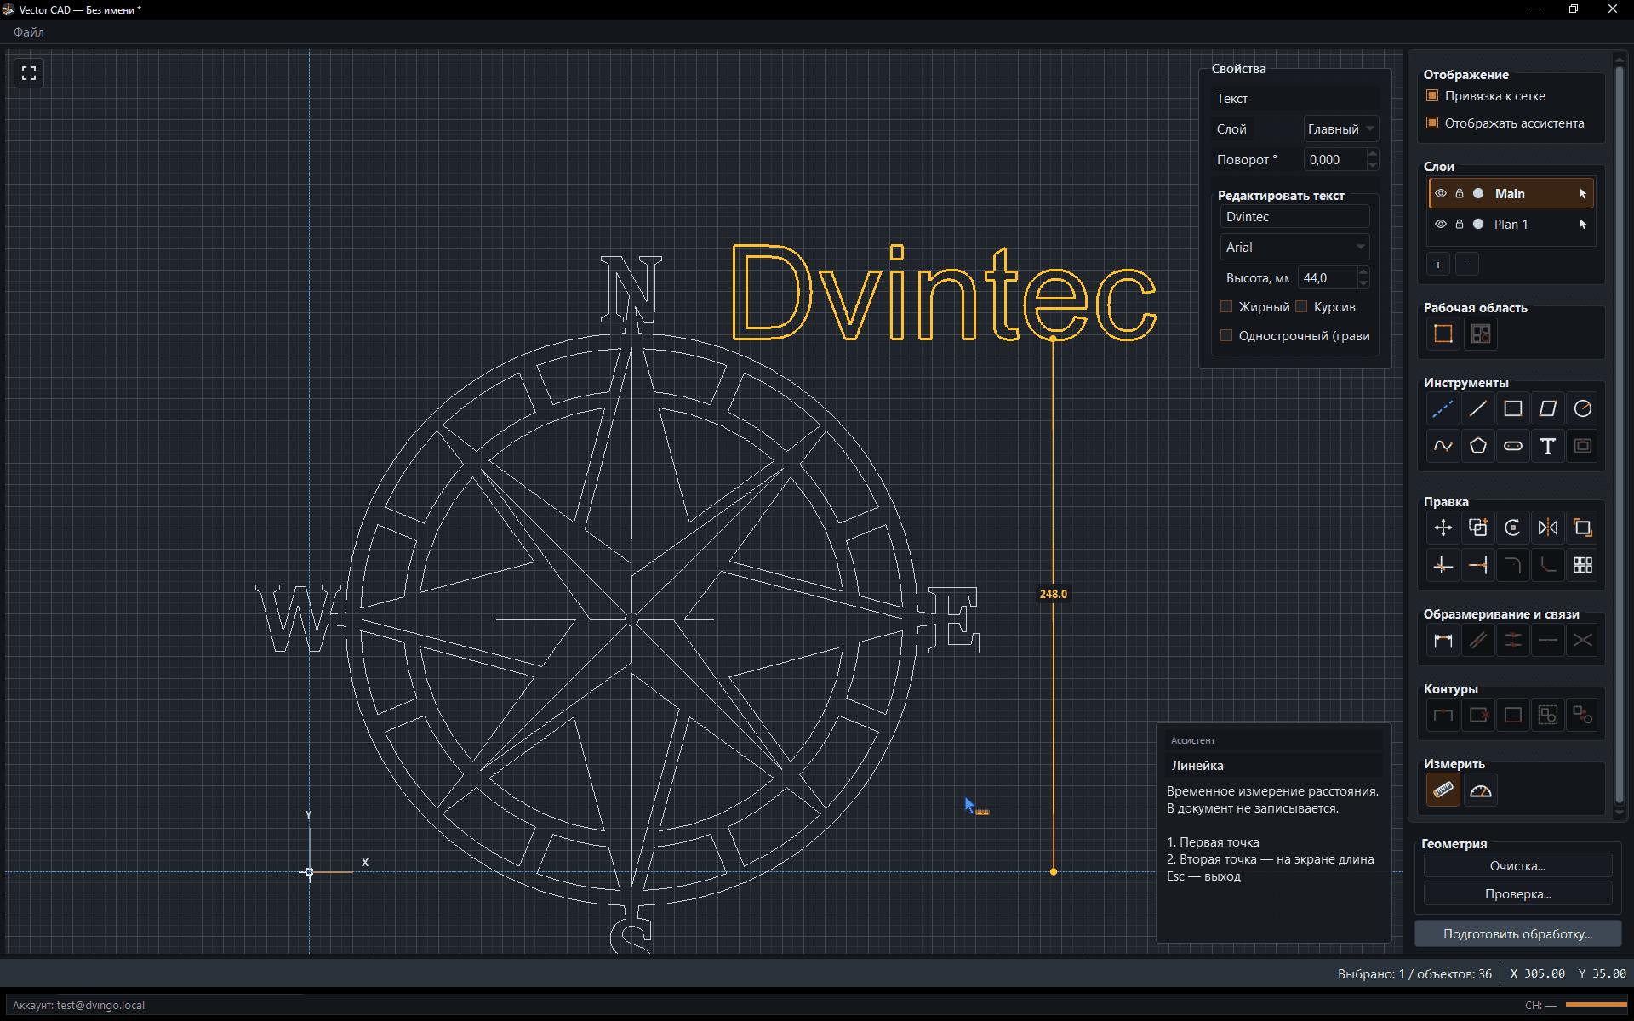Open the Файл menu
The width and height of the screenshot is (1634, 1021).
click(29, 32)
